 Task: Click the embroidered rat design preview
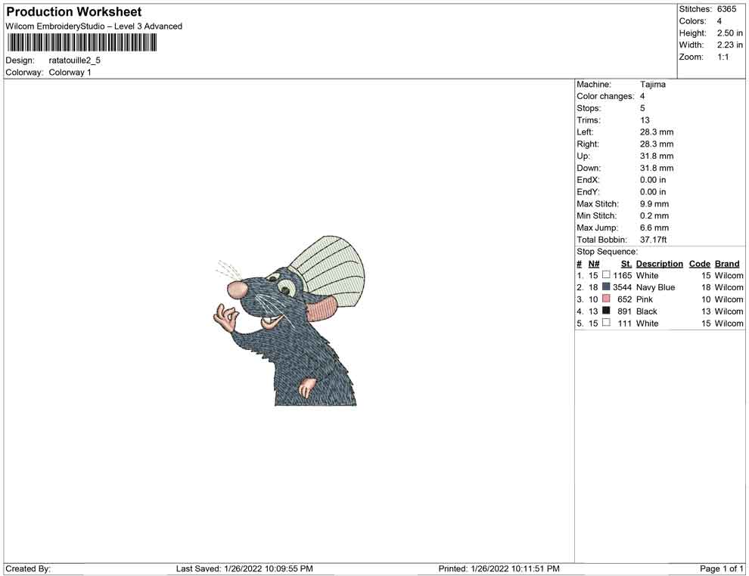pos(289,321)
